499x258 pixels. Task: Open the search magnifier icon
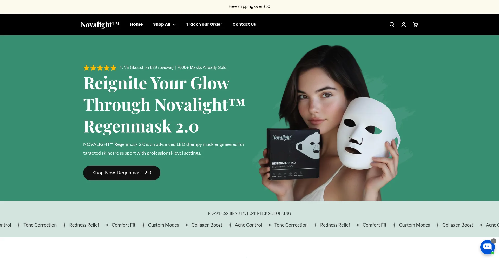392,24
